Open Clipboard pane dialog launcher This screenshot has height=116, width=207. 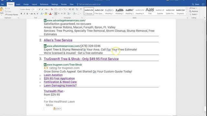click(18, 18)
